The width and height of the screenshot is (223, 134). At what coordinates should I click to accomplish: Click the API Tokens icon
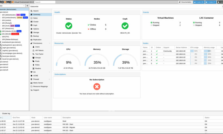pos(33,50)
